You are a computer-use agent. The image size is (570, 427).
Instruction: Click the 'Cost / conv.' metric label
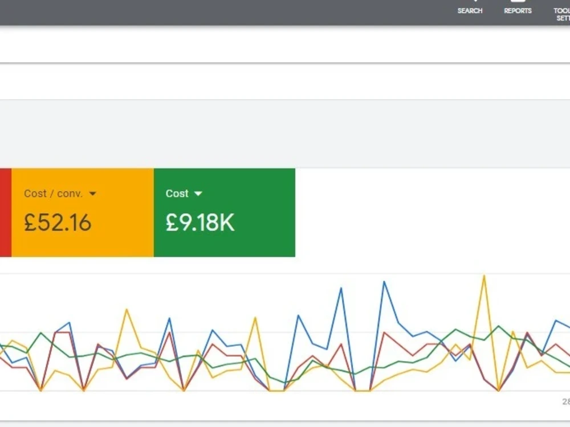54,194
